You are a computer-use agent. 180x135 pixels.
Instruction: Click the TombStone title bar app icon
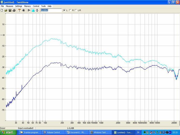pos(2,2)
